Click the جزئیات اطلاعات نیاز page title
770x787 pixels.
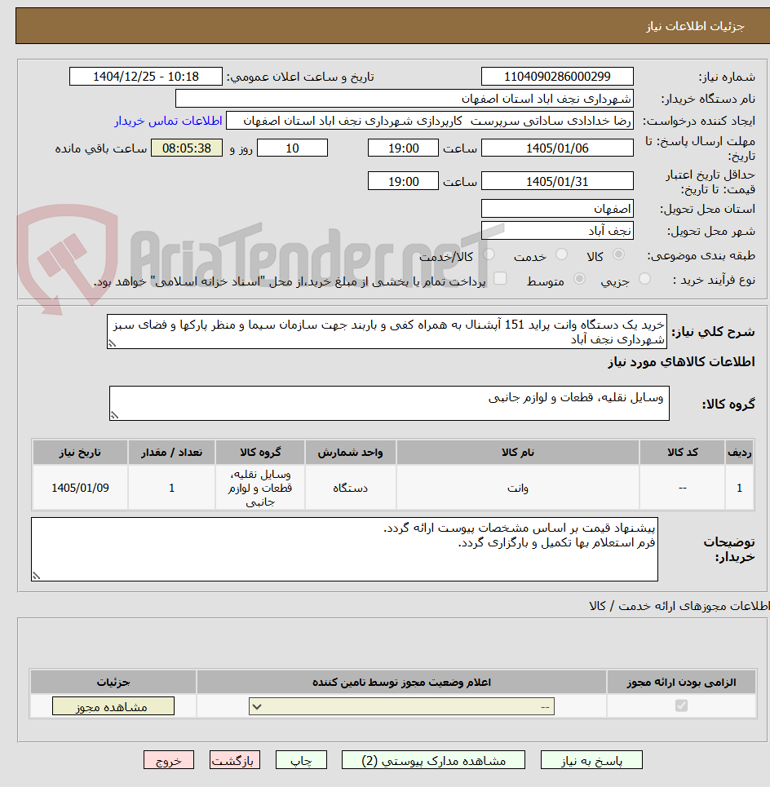pos(695,26)
